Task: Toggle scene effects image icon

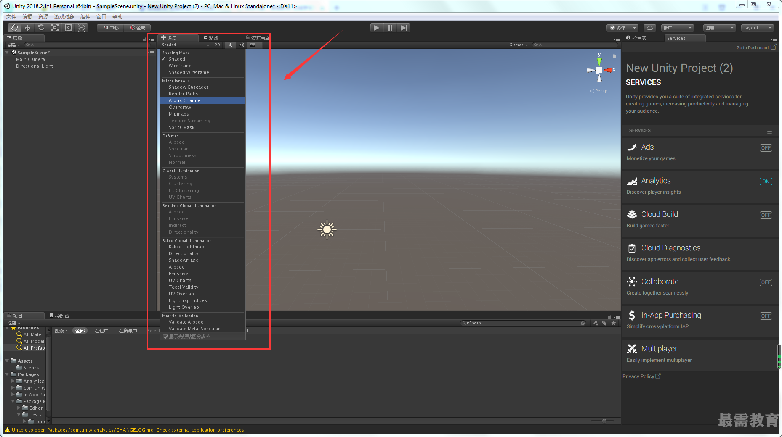Action: click(x=253, y=45)
